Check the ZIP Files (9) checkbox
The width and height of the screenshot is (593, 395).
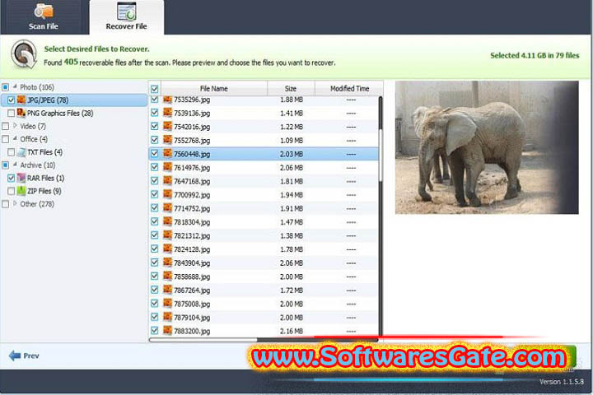click(11, 191)
